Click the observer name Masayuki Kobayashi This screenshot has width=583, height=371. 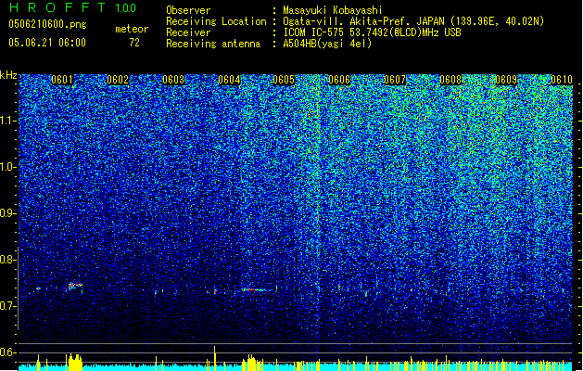click(x=333, y=10)
